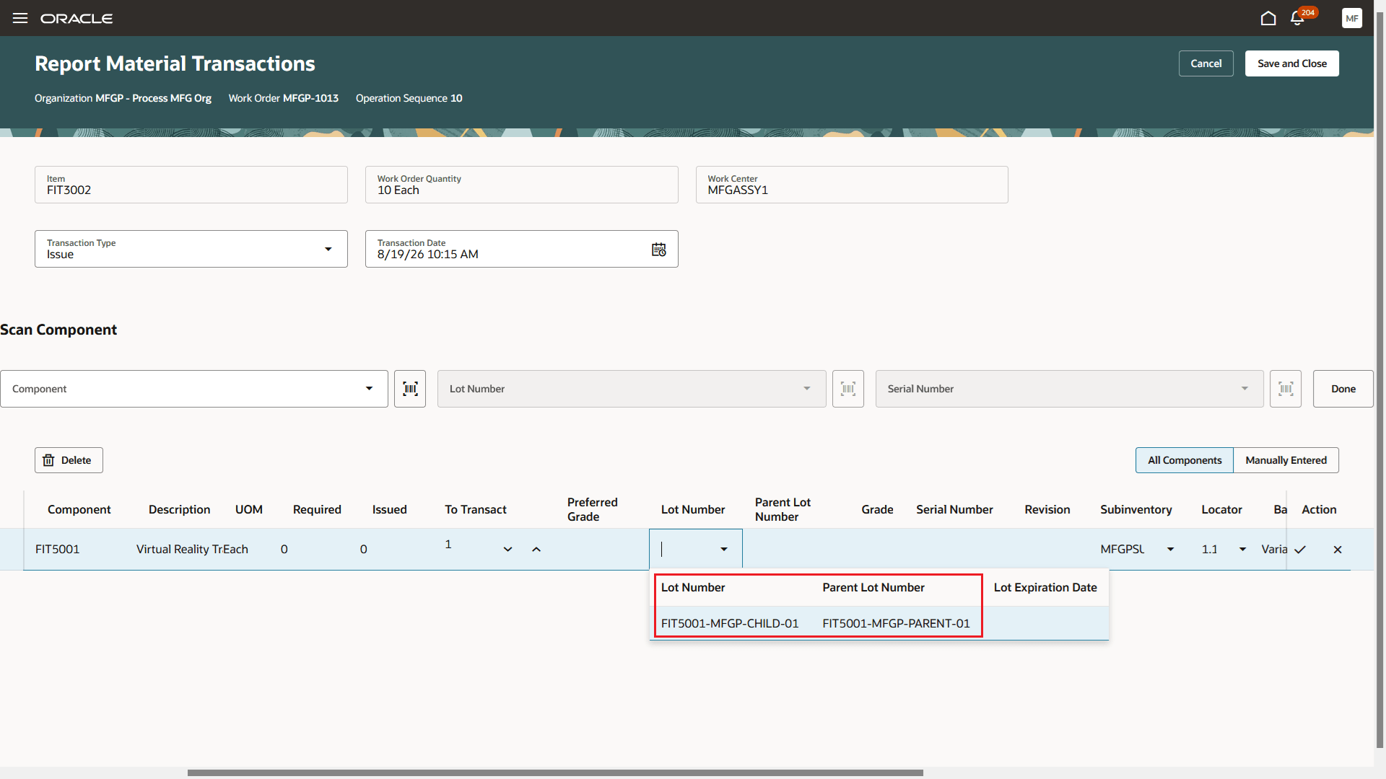The image size is (1386, 779).
Task: Click the Item FIT3002 field
Action: (191, 185)
